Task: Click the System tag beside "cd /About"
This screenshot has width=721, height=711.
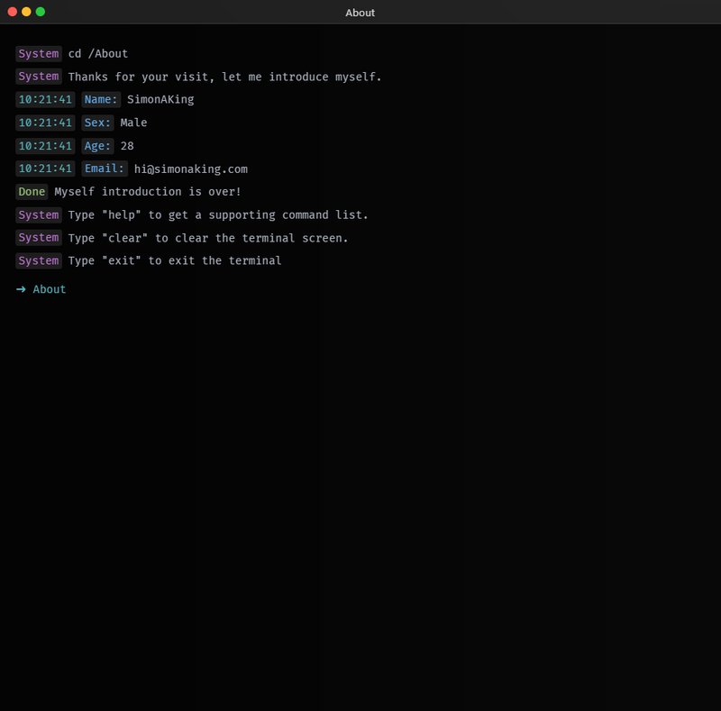Action: coord(39,54)
